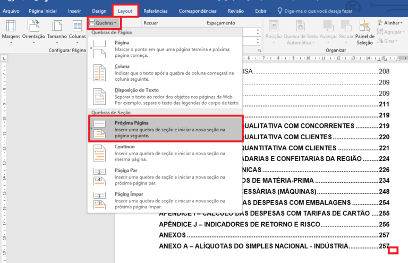Screen dimensions: 408x263
Task: Insert a Página Par section break
Action: coord(165,176)
